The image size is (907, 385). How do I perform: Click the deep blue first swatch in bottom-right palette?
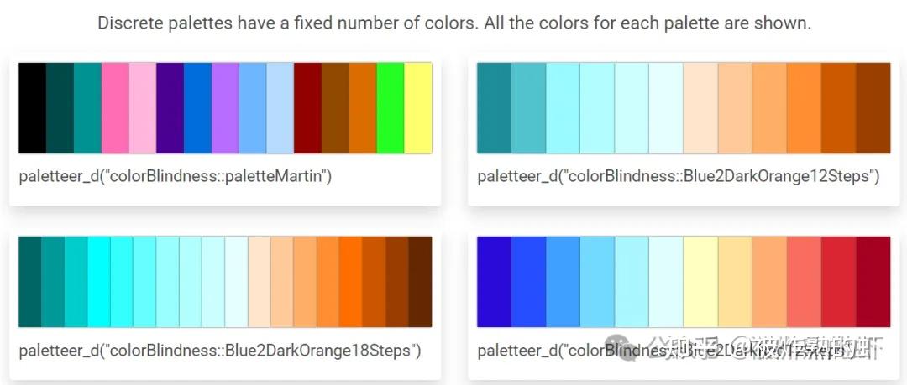(x=495, y=282)
